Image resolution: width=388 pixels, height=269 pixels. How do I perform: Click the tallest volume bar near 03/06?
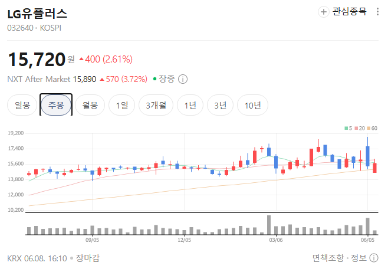(x=269, y=225)
